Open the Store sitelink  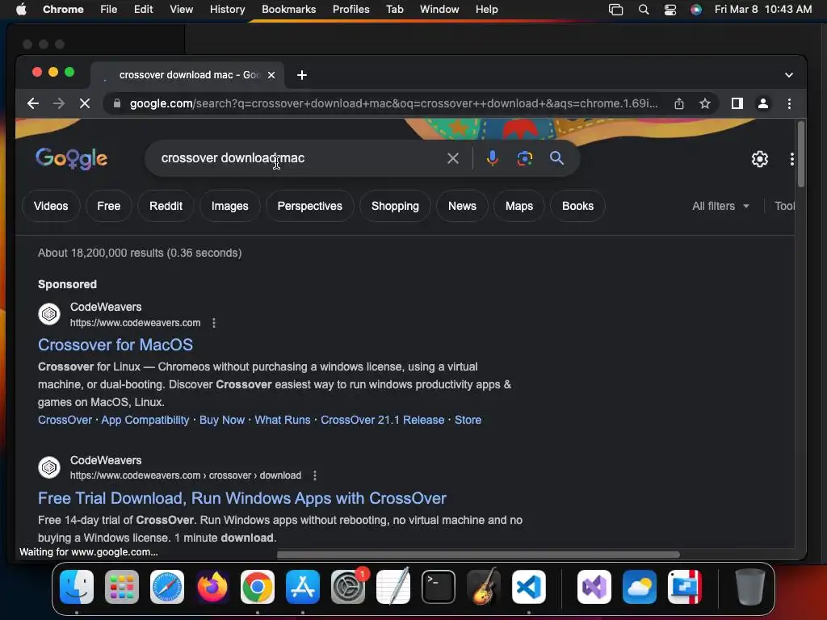[468, 420]
